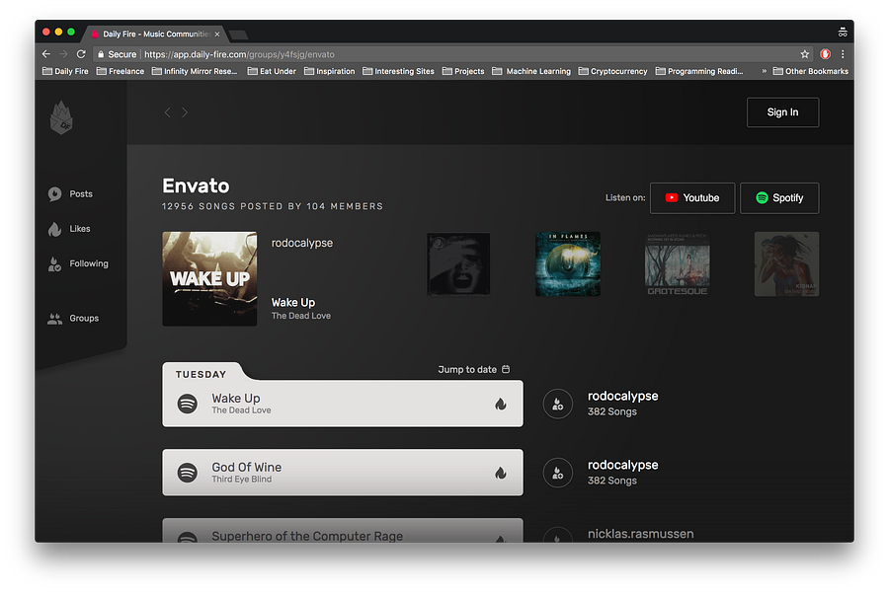Click the featured Wake Up song title

pyautogui.click(x=293, y=303)
